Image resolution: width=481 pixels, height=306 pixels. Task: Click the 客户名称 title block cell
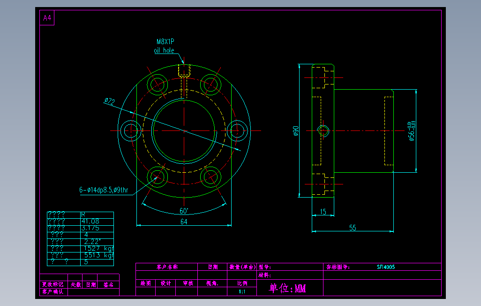tap(167, 267)
